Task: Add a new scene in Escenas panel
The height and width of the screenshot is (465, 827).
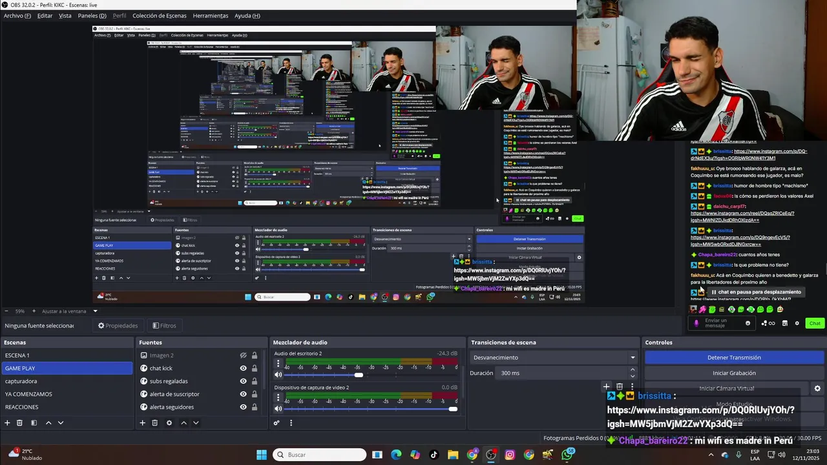Action: [7, 423]
